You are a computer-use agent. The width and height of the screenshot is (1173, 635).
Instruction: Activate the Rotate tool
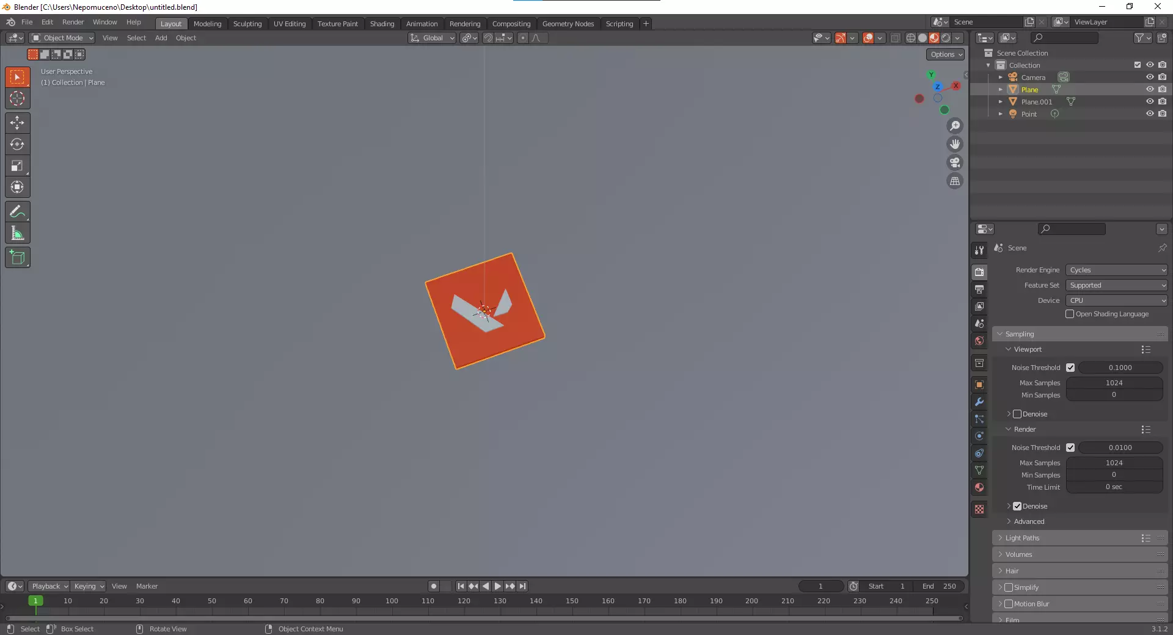17,144
